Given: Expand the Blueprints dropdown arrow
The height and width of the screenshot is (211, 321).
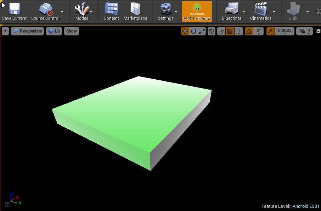Looking at the screenshot, I should pyautogui.click(x=244, y=12).
